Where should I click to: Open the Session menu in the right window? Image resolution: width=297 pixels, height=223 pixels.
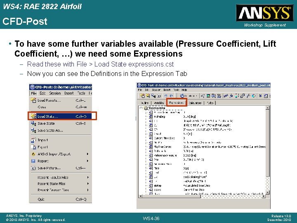tap(156, 90)
